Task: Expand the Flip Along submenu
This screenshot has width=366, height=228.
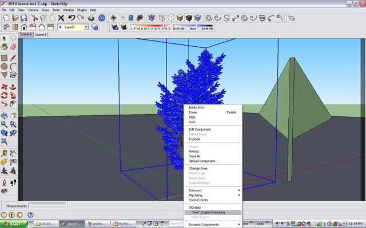Action: 213,195
